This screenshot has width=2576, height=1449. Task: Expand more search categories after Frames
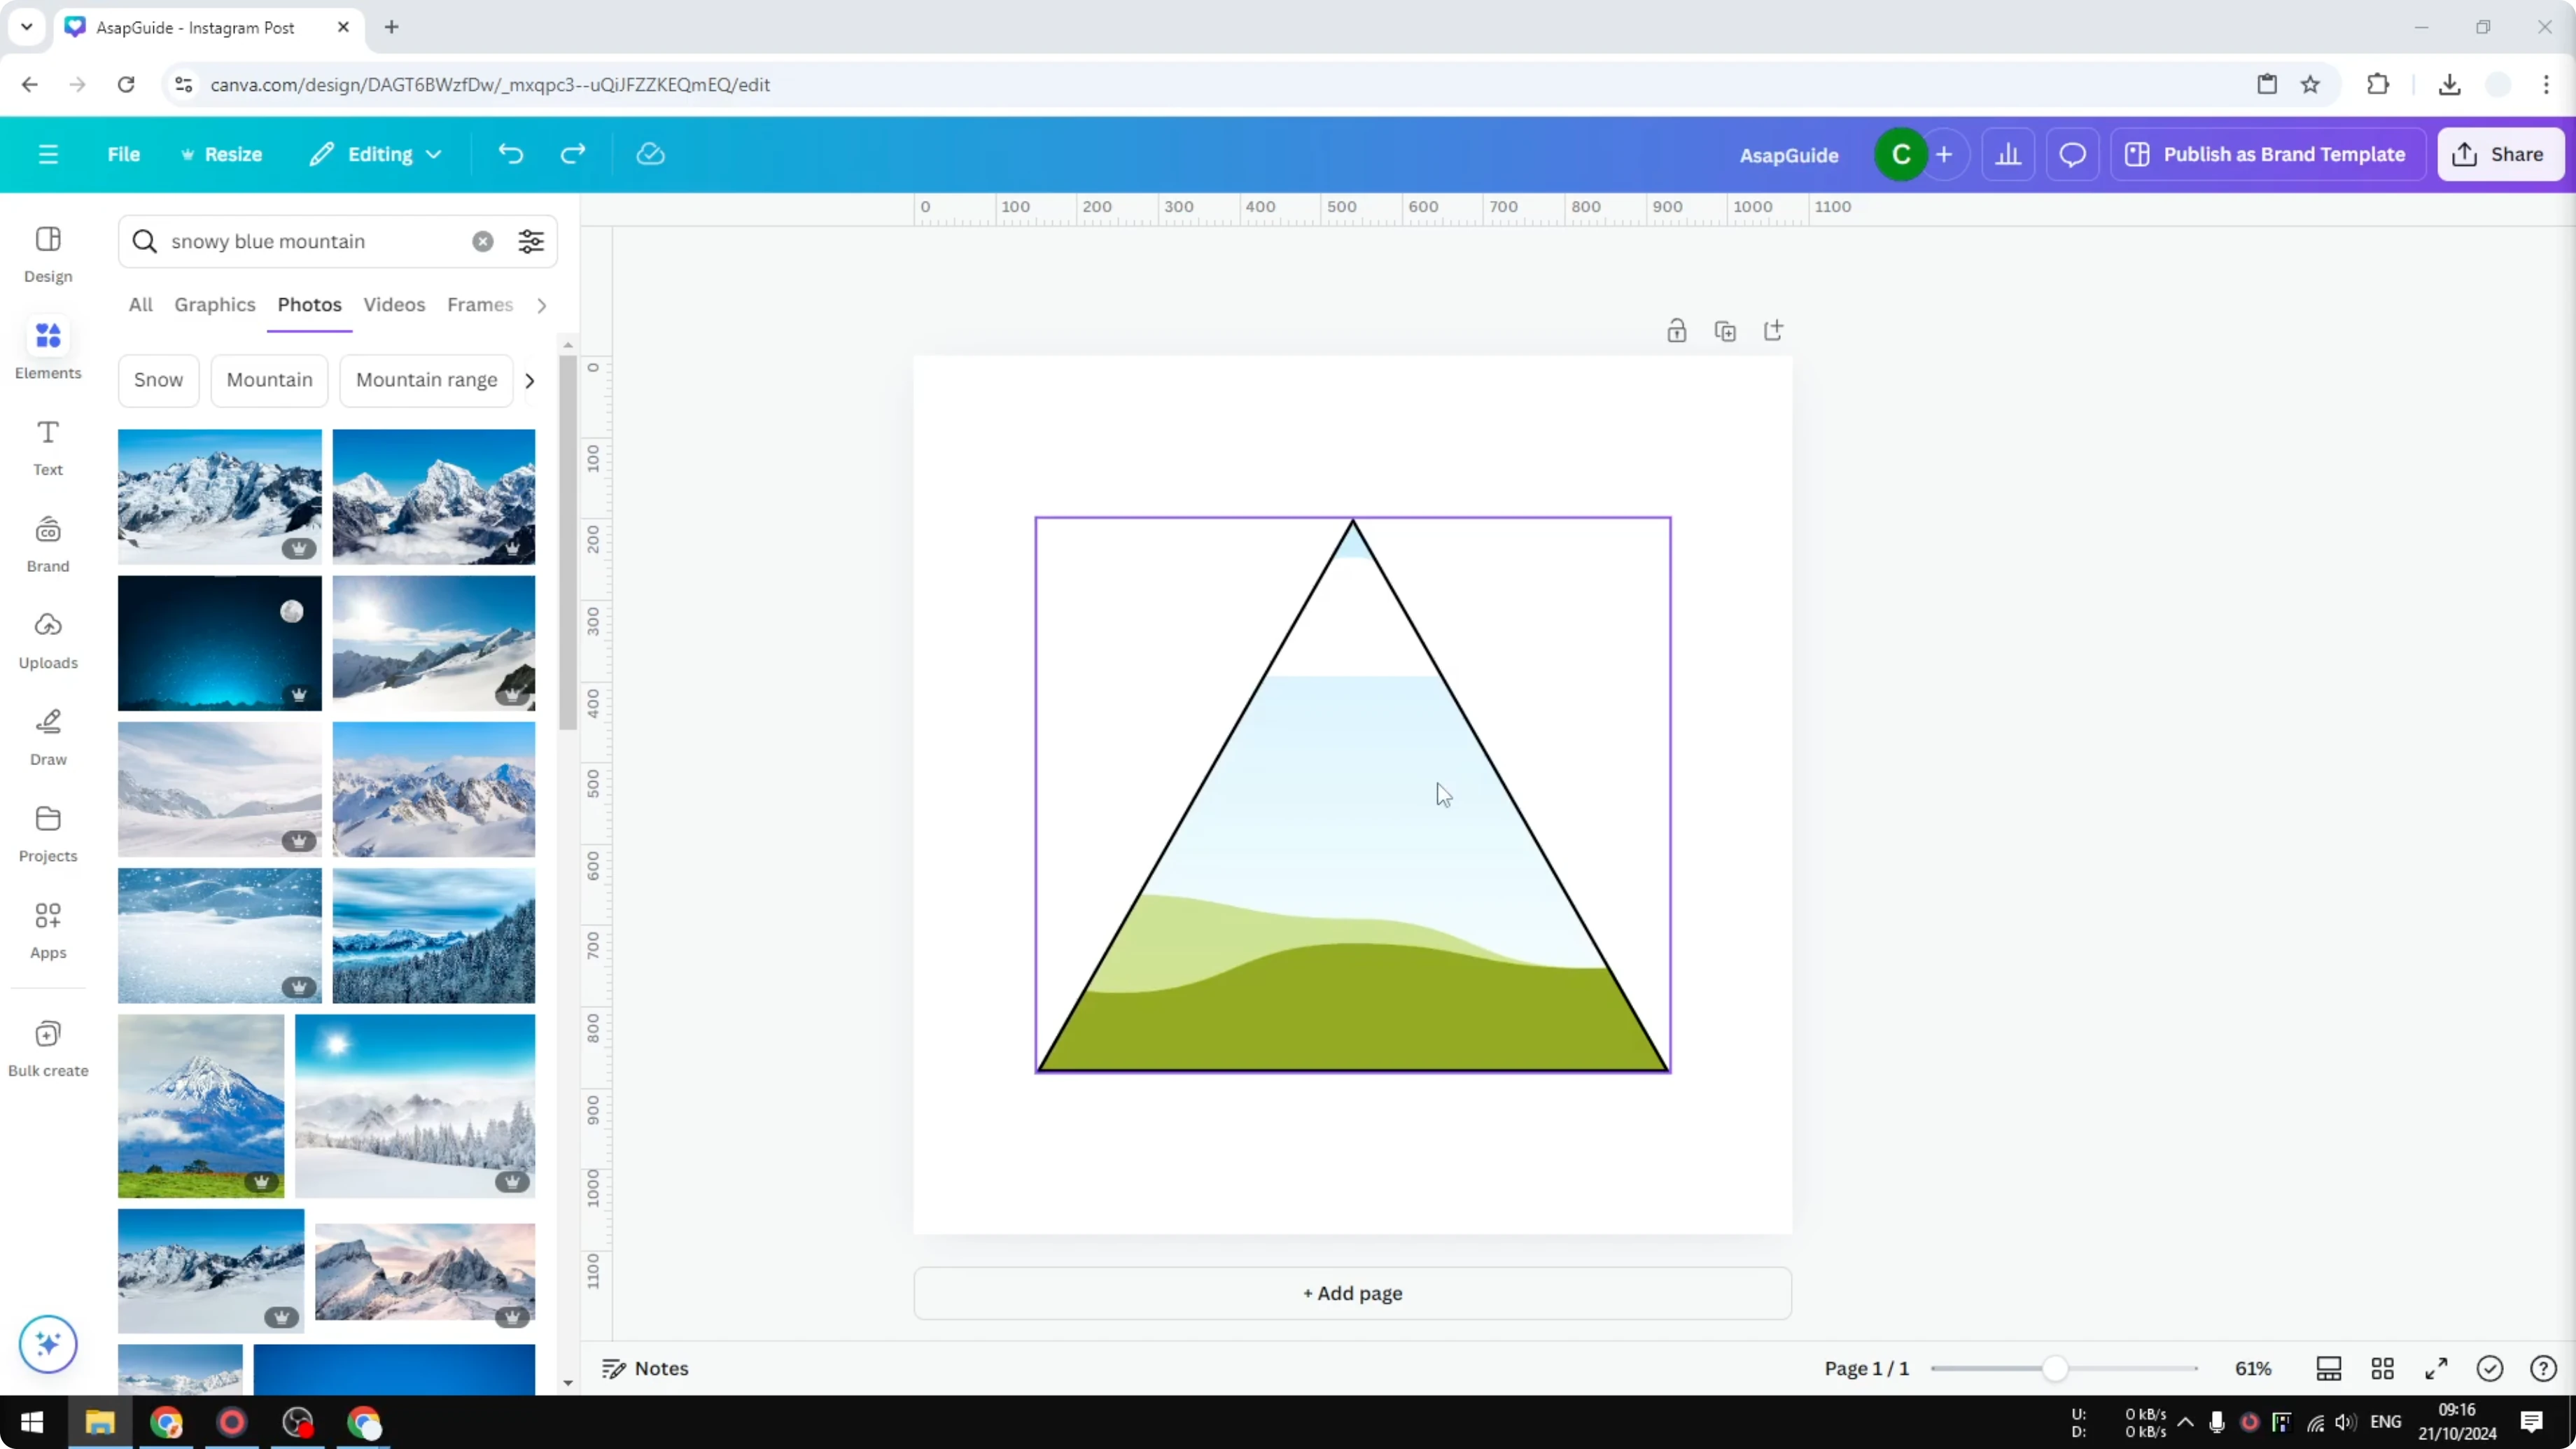tap(541, 305)
